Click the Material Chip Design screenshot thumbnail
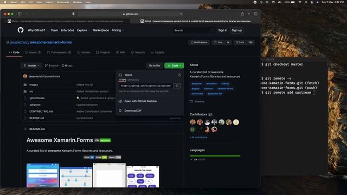Screen dimensions: 347x195 (143, 177)
